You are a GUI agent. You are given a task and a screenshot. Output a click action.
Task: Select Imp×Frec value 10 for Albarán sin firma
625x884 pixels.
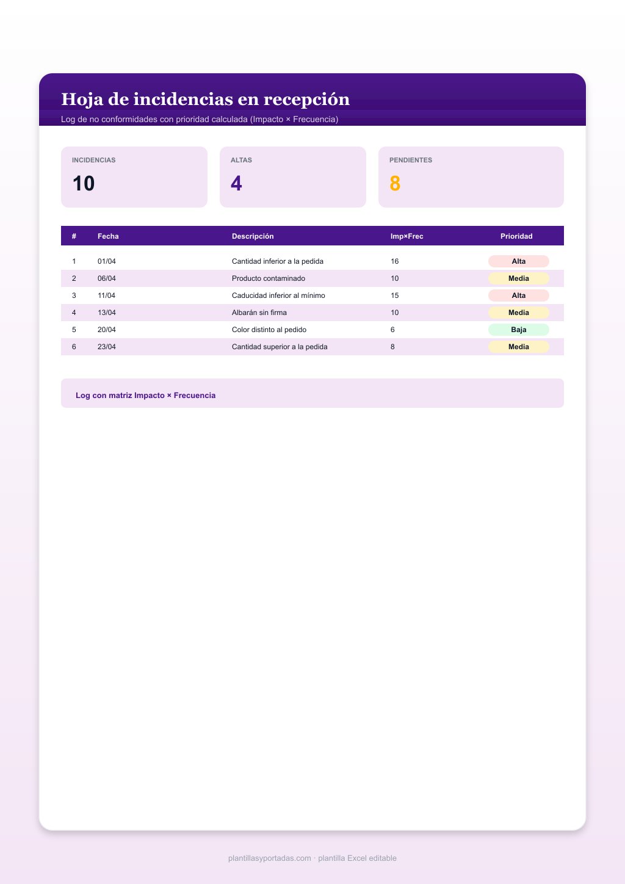pyautogui.click(x=395, y=313)
